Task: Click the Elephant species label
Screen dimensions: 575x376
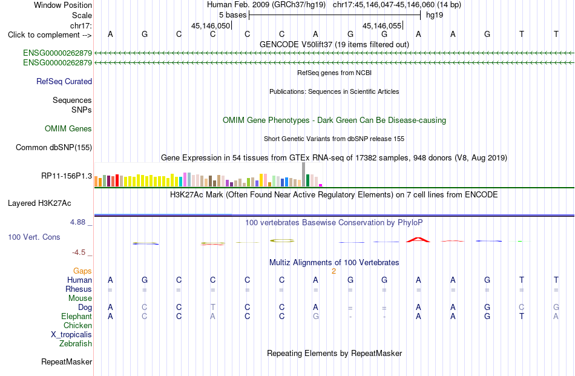Action: point(77,316)
